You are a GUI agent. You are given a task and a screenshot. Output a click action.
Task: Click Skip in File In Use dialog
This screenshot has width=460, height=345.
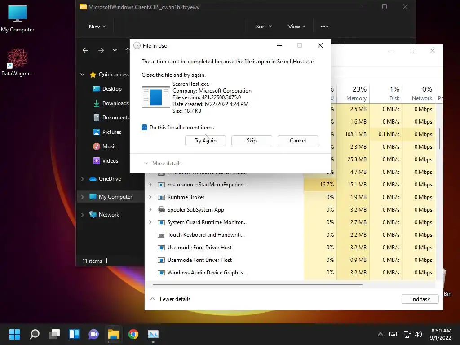(252, 141)
